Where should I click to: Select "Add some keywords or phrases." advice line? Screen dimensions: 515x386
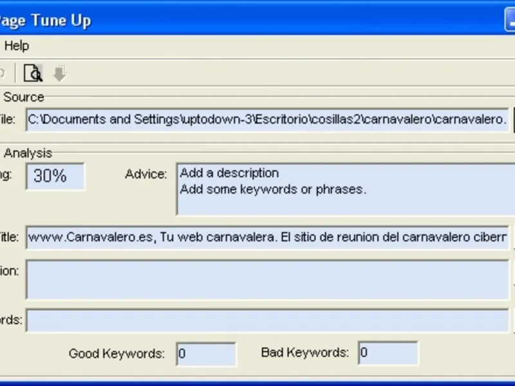pyautogui.click(x=273, y=190)
